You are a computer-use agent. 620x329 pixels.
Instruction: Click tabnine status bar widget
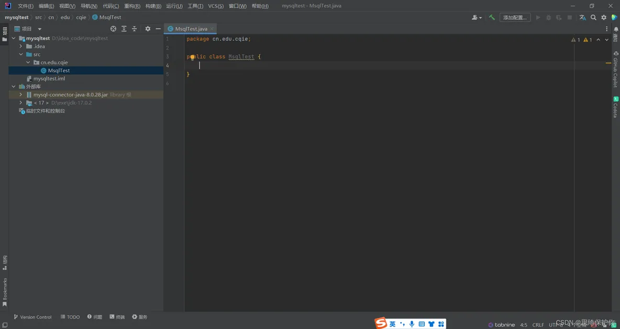point(501,325)
